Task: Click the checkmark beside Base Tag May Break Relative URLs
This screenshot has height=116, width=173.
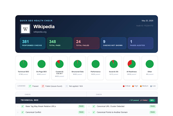Action: [x=23, y=106]
